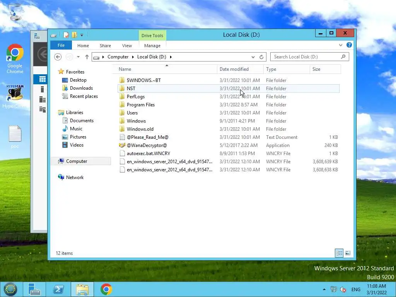Sort by the Size column header

pos(325,69)
